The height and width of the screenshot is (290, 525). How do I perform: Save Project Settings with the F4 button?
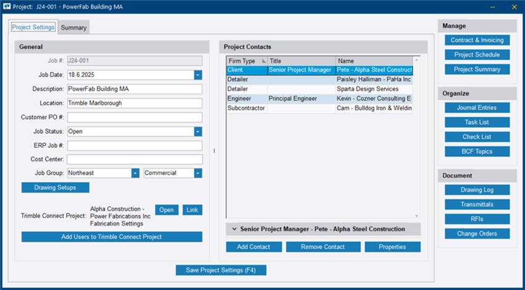(x=220, y=270)
